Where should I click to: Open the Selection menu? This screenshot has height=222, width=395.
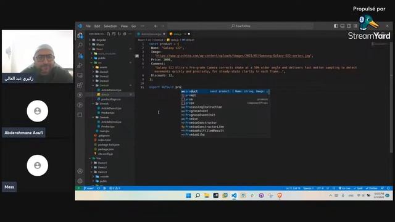(x=110, y=26)
